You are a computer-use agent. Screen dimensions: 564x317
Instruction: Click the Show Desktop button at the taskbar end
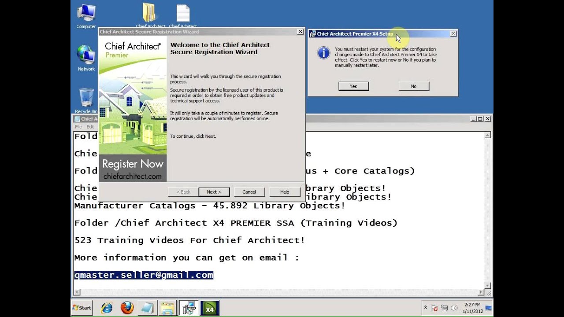point(489,308)
